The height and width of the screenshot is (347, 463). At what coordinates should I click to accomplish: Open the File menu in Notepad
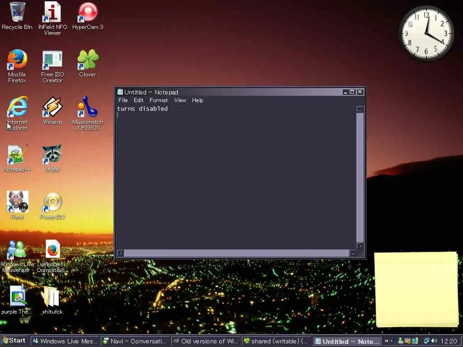123,100
